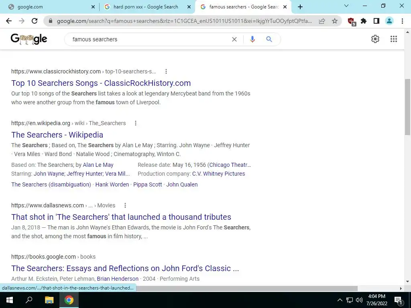Open the Chrome three-dot menu

click(402, 21)
